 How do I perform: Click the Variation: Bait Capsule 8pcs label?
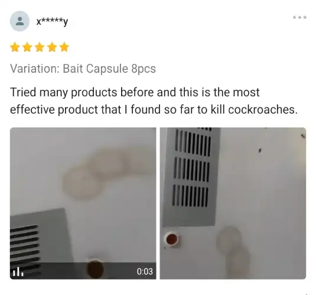coord(83,68)
